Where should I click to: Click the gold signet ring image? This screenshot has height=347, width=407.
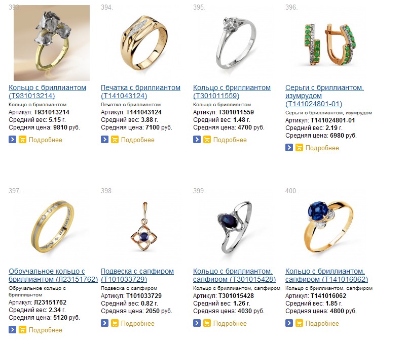(144, 42)
